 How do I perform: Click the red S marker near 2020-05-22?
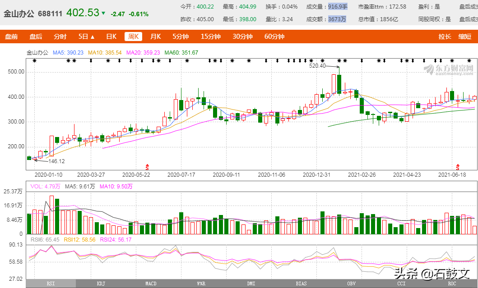(x=147, y=167)
